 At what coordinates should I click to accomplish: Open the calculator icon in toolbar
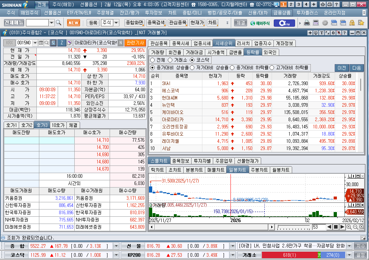(316, 23)
